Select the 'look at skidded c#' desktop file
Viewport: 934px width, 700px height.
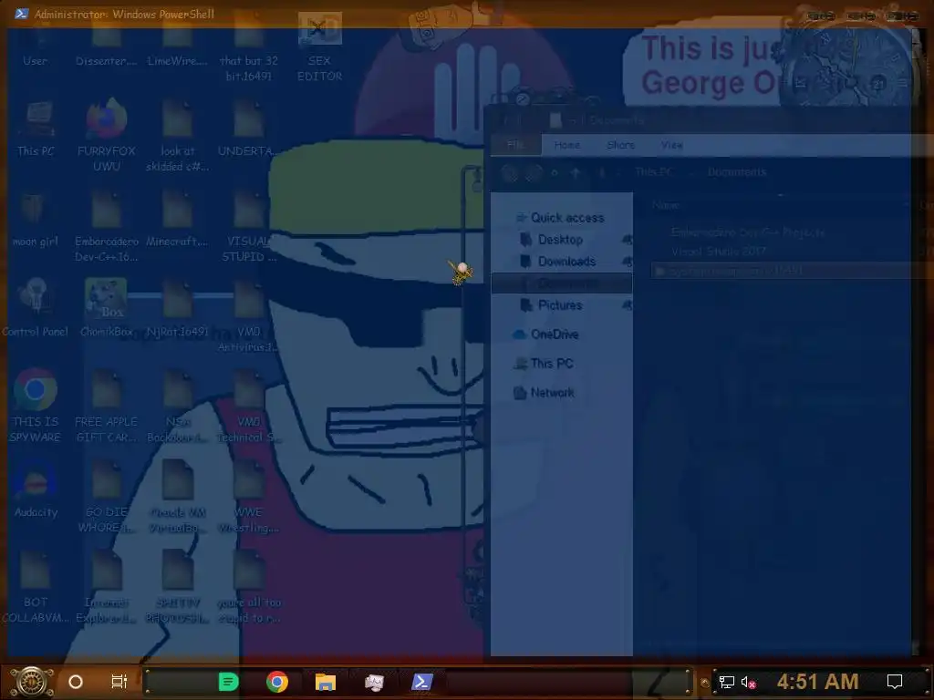click(178, 136)
